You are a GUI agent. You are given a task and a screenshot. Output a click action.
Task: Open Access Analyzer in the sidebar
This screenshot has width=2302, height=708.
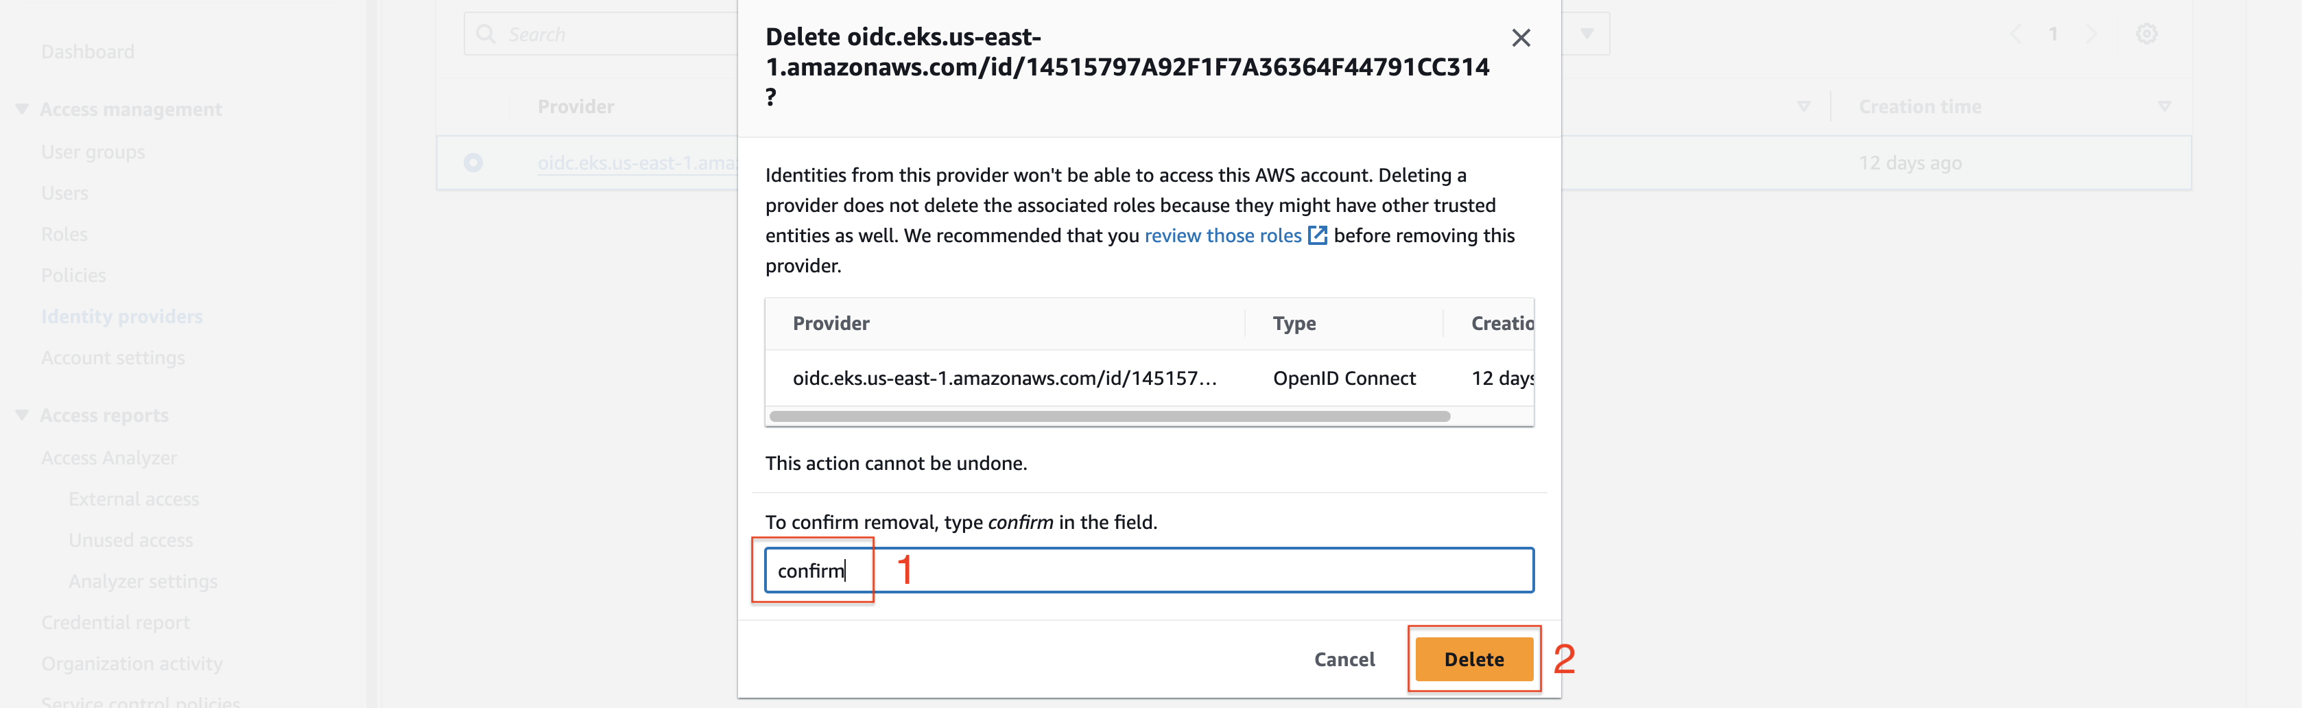point(109,458)
